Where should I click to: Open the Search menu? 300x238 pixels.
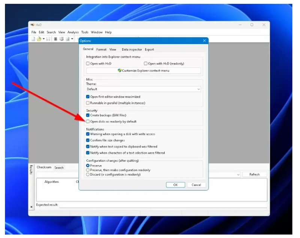click(51, 32)
